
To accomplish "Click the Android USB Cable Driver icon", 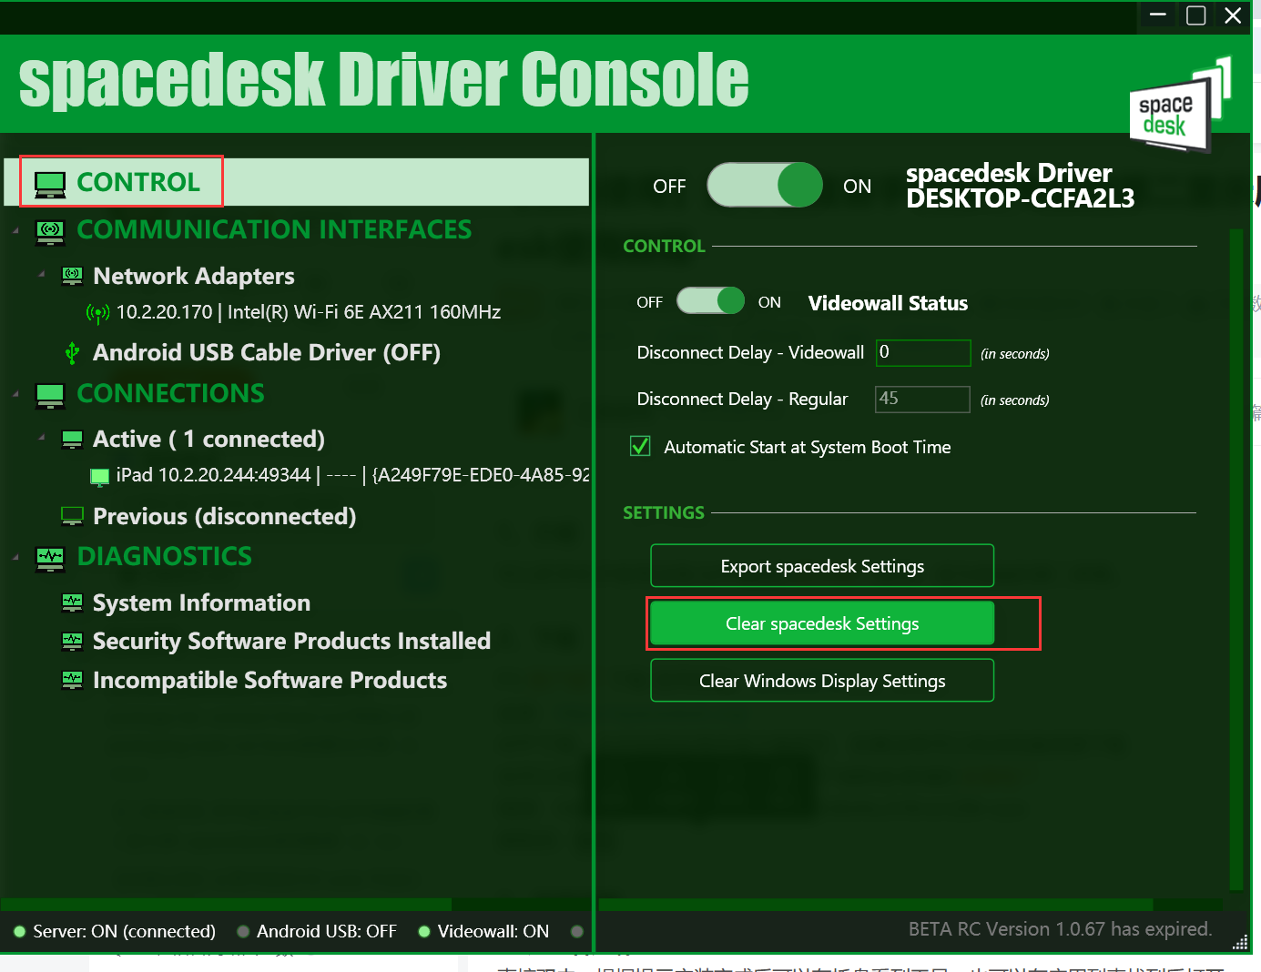I will (x=72, y=353).
